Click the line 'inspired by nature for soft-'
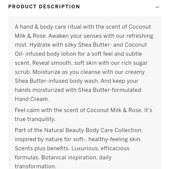169x169 pixels. pyautogui.click(x=78, y=139)
